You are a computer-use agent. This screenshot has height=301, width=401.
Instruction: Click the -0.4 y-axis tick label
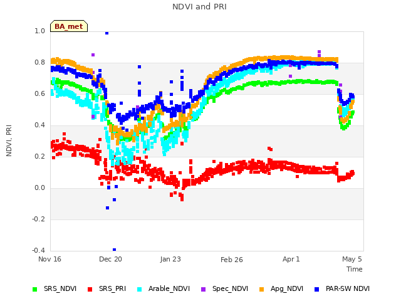[38, 250]
